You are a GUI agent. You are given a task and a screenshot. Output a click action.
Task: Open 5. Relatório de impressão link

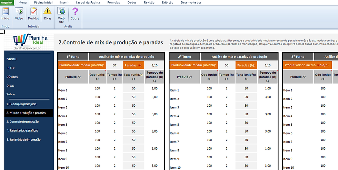click(x=23, y=139)
